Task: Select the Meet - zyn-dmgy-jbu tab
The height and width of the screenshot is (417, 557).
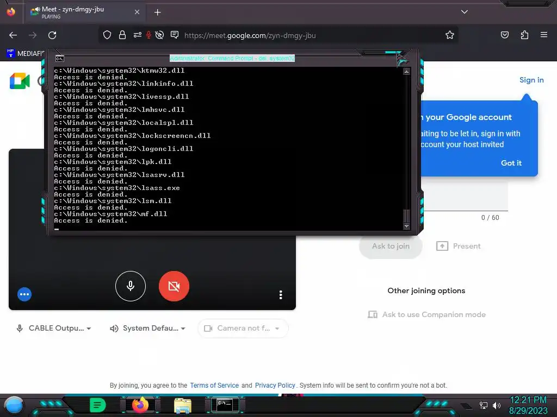Action: [84, 12]
